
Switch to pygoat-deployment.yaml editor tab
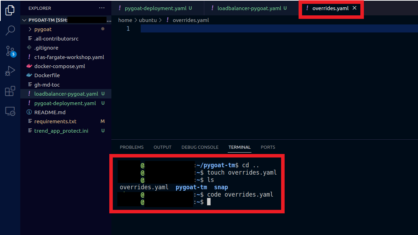[155, 8]
